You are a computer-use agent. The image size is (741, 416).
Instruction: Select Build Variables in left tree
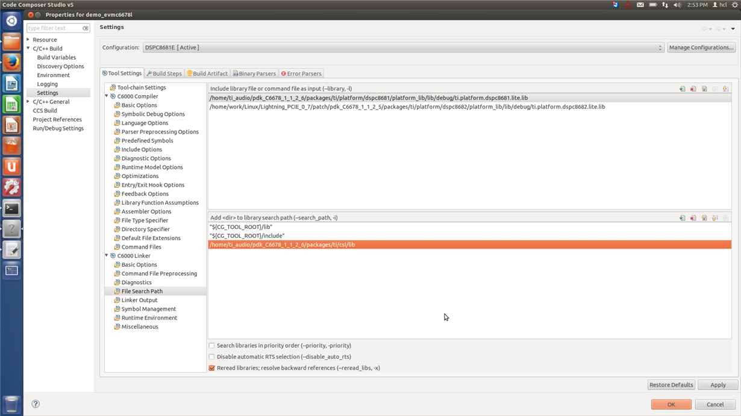pos(56,57)
